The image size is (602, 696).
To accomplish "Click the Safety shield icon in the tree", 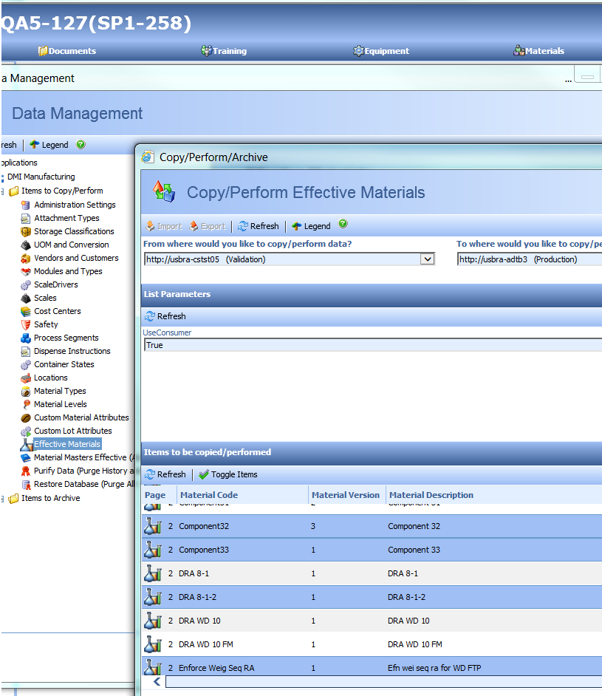I will (26, 324).
